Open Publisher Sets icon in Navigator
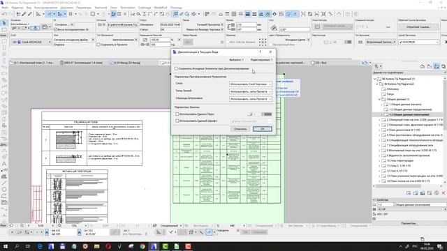The height and width of the screenshot is (251, 447). 444,66
